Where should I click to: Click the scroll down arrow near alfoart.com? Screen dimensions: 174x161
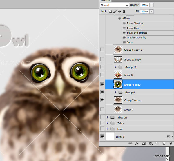167,159
